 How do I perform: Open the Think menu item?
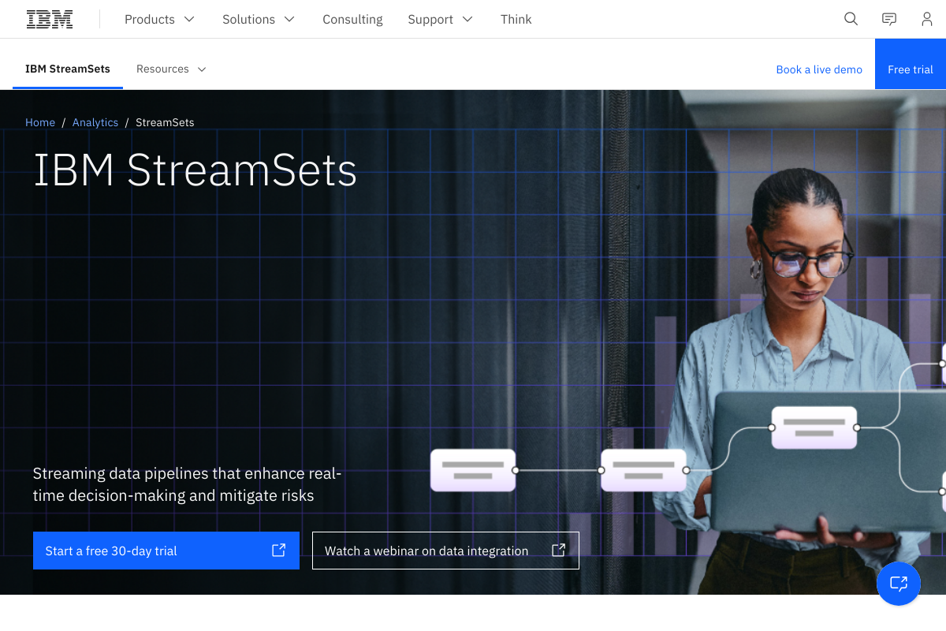516,19
